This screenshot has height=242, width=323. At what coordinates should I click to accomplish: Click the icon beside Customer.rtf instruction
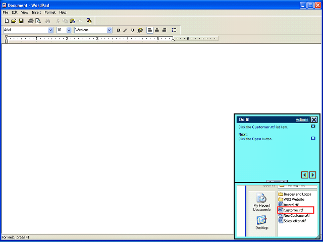click(313, 126)
